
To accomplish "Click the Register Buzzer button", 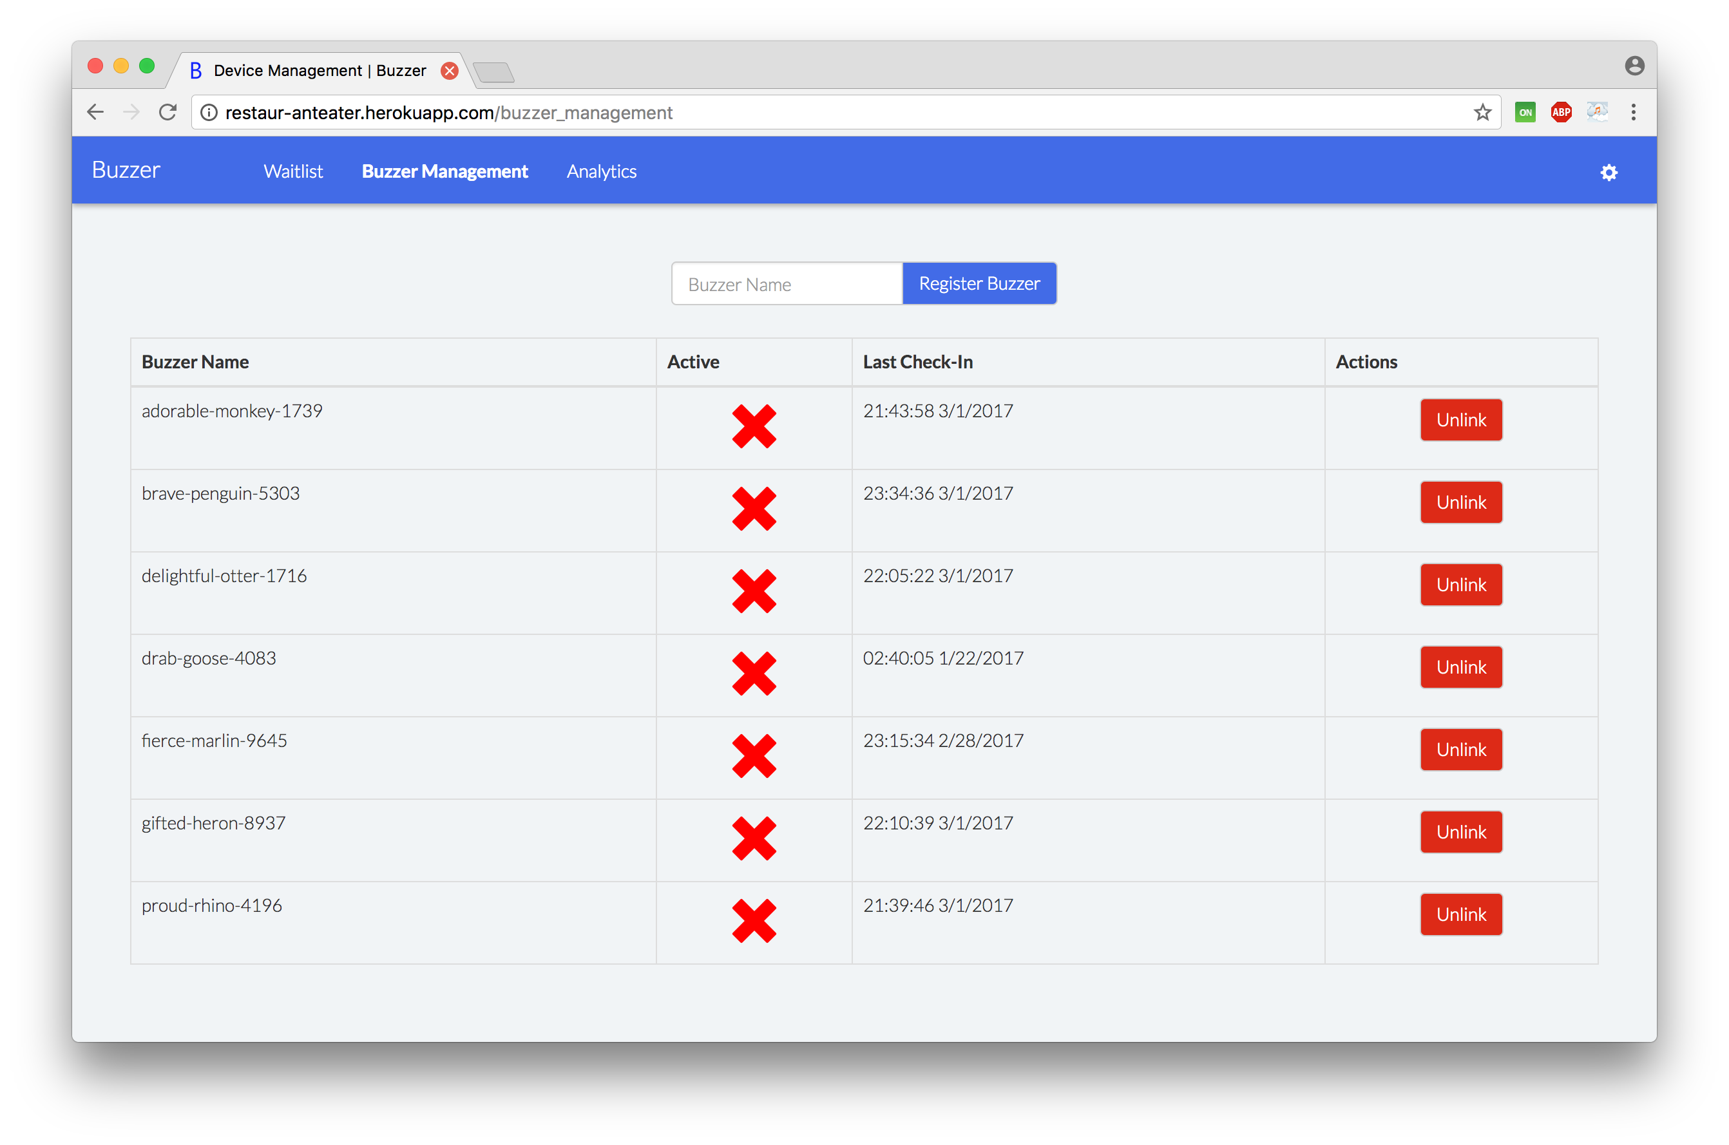I will [x=980, y=284].
